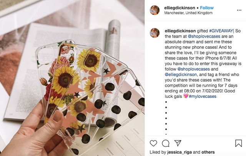Viewport: 246px width, 156px height.
Task: Save the post with the bookmark icon
Action: pyautogui.click(x=238, y=143)
